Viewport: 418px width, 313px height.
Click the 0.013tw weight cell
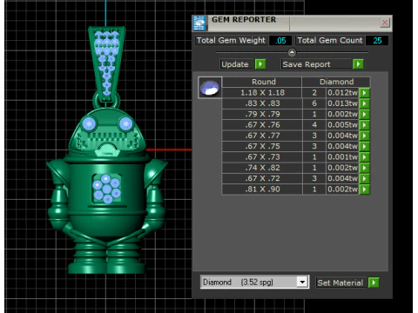pyautogui.click(x=342, y=103)
